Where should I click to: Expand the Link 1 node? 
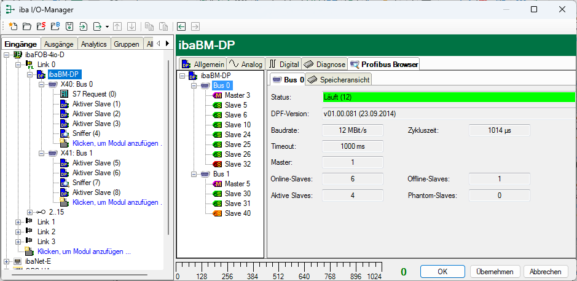[x=18, y=222]
